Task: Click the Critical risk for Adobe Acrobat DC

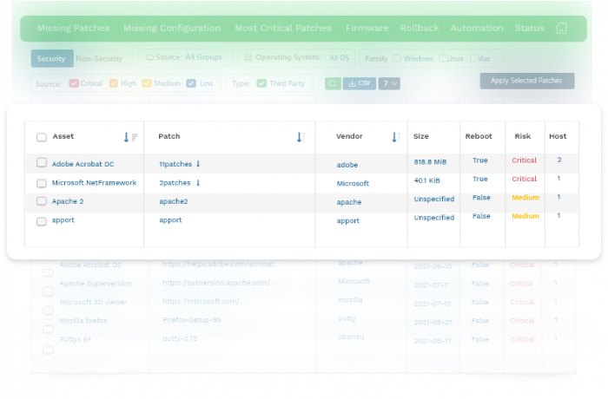Action: [x=524, y=160]
